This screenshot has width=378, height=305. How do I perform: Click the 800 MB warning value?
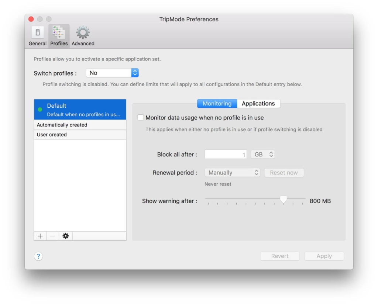(x=320, y=201)
